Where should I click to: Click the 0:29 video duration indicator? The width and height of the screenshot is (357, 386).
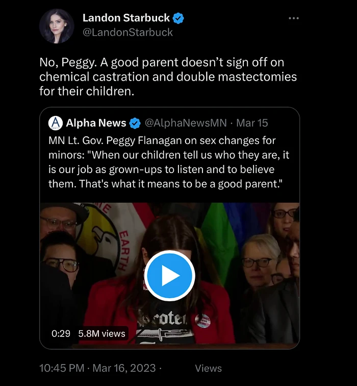tap(61, 333)
